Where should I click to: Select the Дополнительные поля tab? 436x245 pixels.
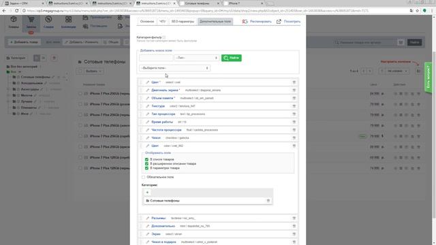pos(215,21)
